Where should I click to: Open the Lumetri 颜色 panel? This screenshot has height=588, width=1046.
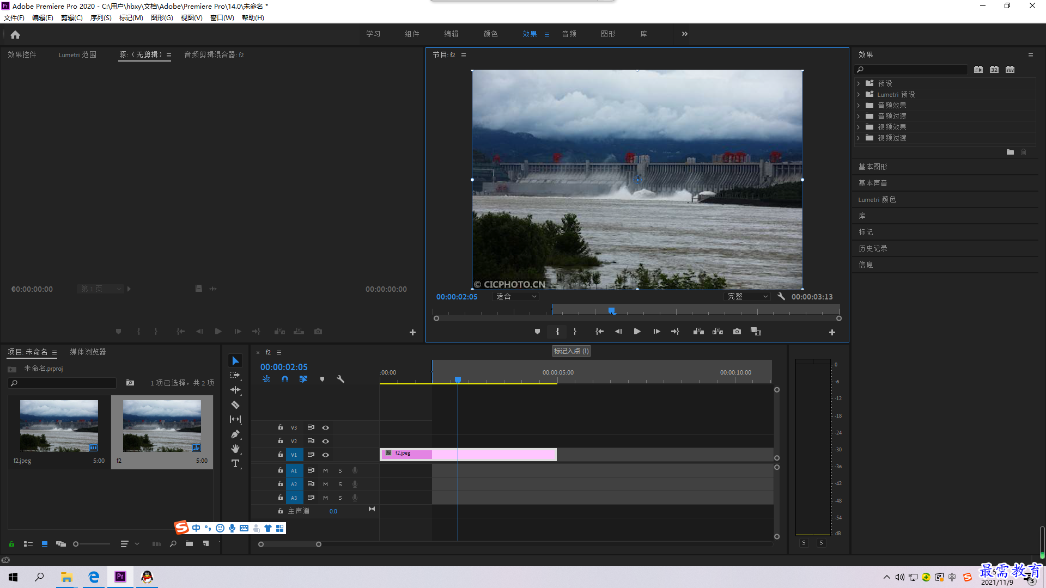pyautogui.click(x=877, y=199)
